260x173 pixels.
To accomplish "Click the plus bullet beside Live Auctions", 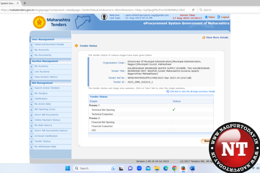I will pyautogui.click(x=31, y=72).
